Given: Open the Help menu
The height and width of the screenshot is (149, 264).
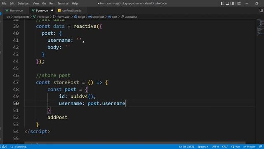Looking at the screenshot, I should point(75,3).
